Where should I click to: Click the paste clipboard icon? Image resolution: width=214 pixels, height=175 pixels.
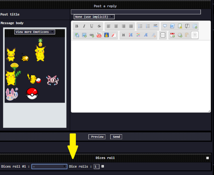pyautogui.click(x=187, y=35)
